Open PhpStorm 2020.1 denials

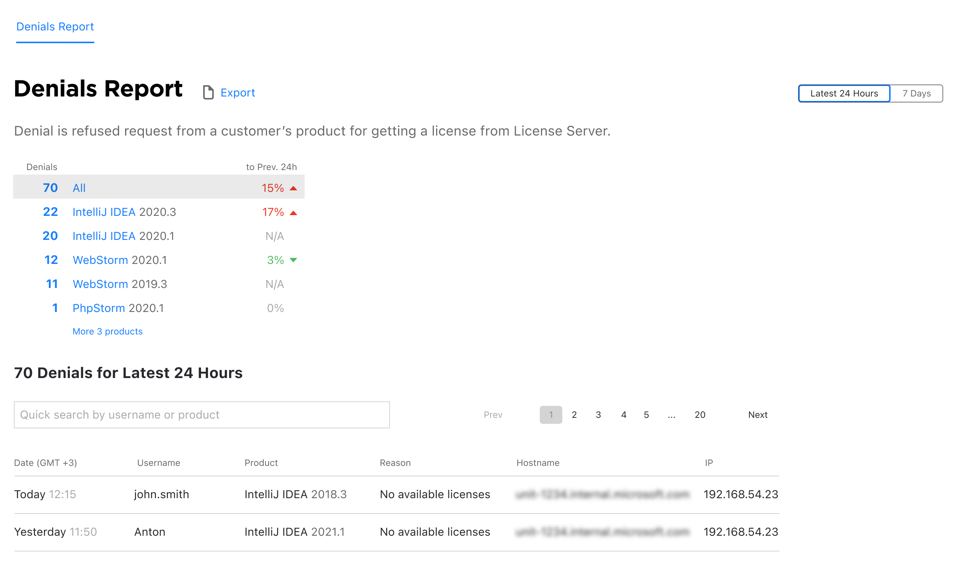click(118, 308)
